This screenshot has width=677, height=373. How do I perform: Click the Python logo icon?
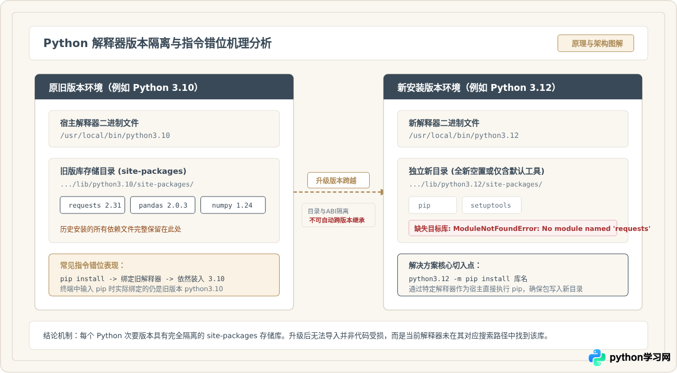tap(597, 358)
